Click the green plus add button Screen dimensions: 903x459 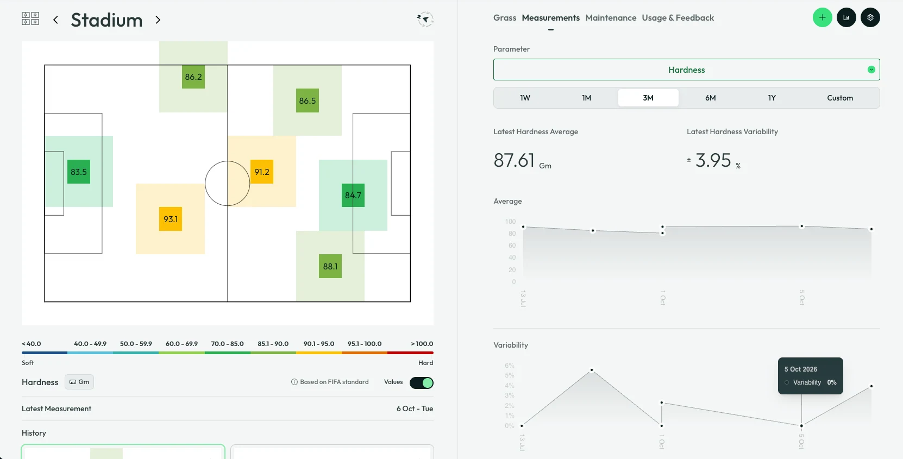822,17
